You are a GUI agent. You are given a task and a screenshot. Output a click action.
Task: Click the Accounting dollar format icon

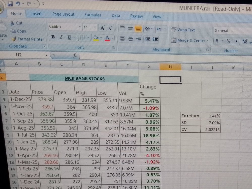point(217,41)
